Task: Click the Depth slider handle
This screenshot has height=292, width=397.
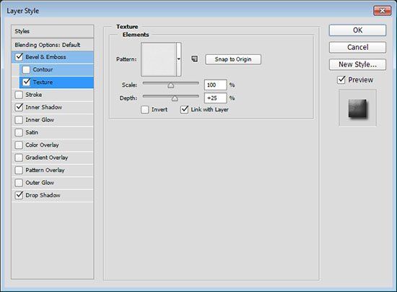Action: 175,98
